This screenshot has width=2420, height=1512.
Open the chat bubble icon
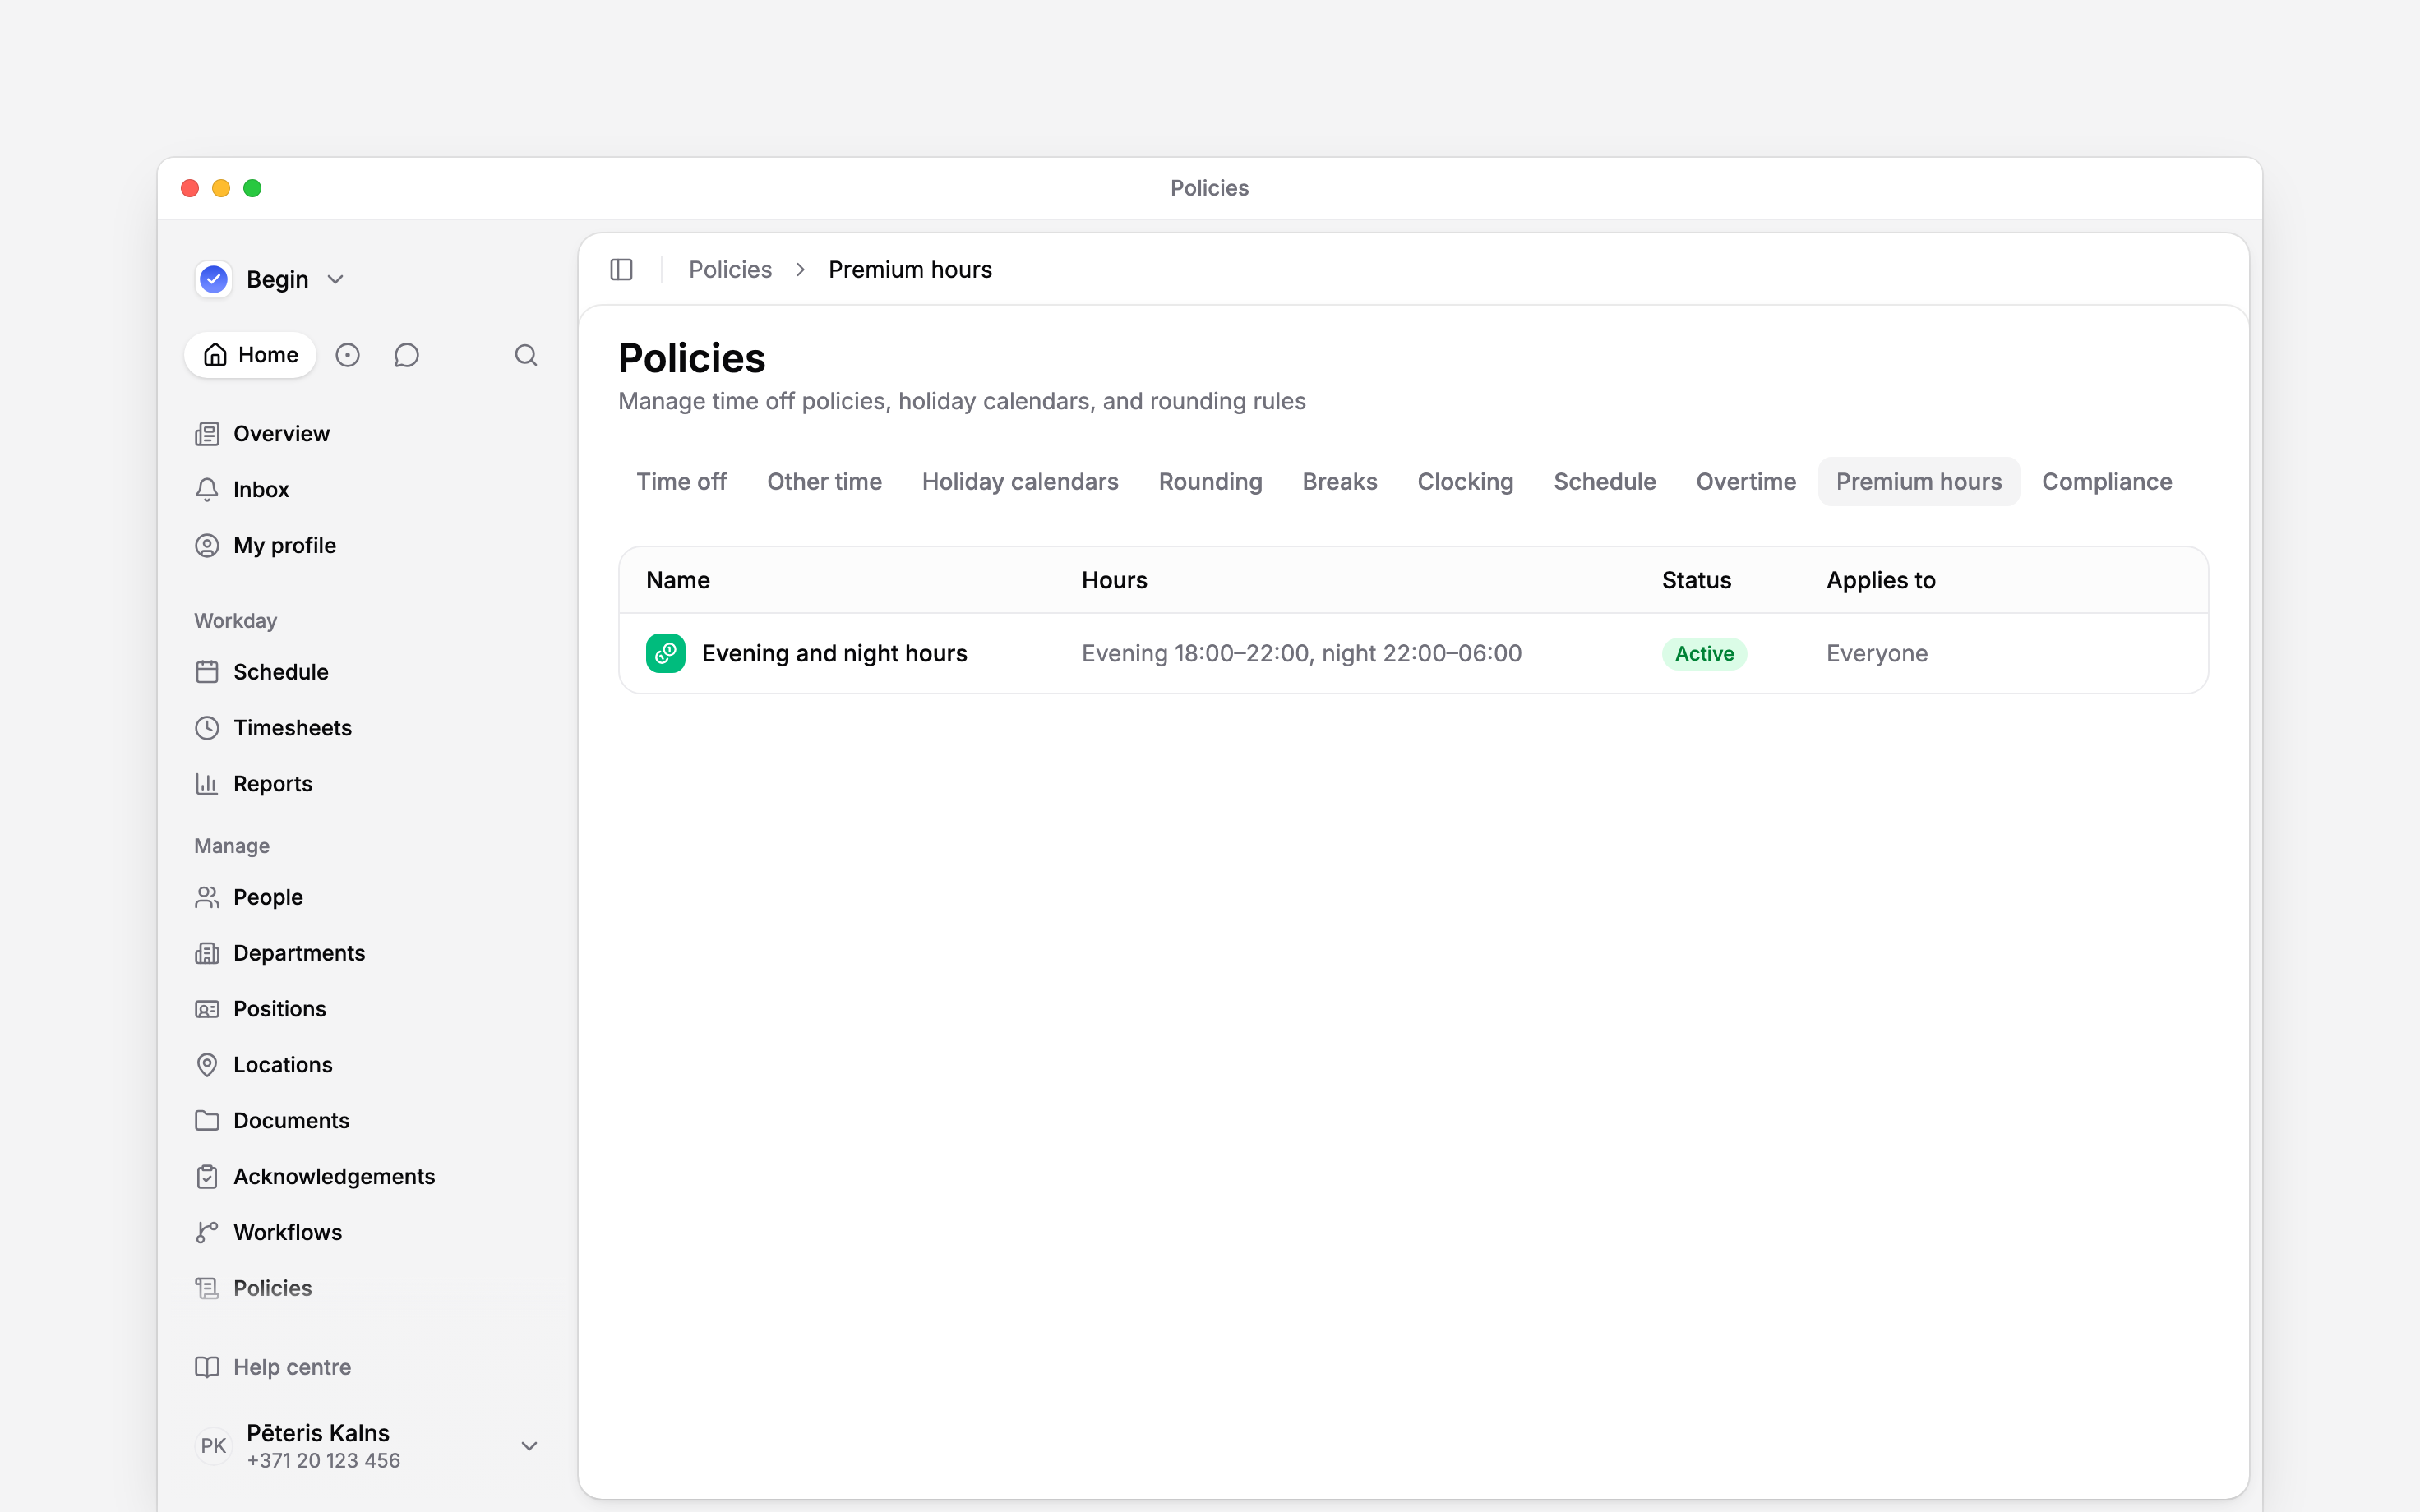406,355
